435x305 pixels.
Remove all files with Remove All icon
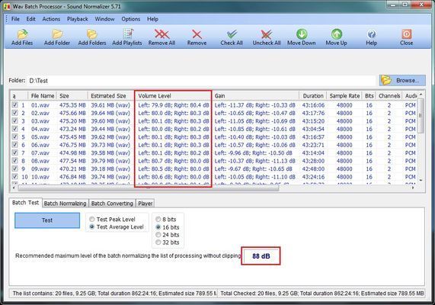(162, 37)
